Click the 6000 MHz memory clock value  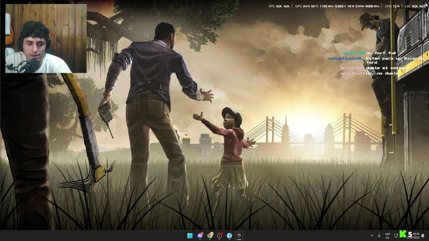click(x=372, y=6)
